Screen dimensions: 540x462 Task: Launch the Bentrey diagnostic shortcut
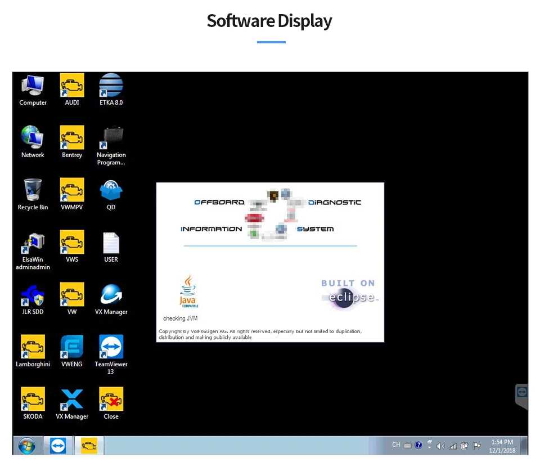click(71, 142)
